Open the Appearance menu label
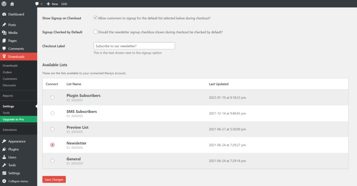Viewport: 357px width, 186px height. coord(17,141)
